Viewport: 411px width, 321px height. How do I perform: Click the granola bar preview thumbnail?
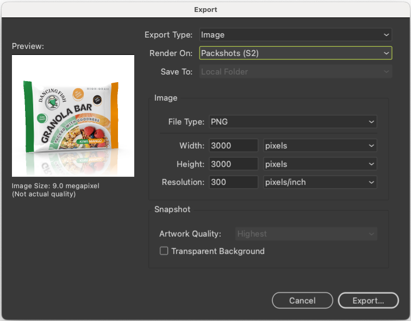tap(73, 115)
